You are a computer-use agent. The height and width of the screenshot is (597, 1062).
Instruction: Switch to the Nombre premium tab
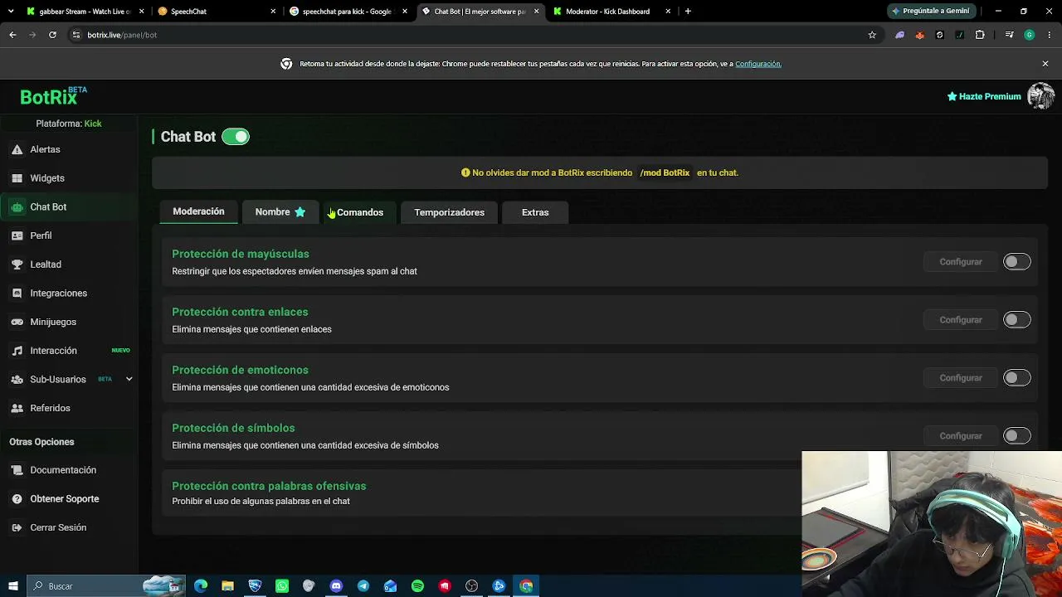pyautogui.click(x=280, y=212)
